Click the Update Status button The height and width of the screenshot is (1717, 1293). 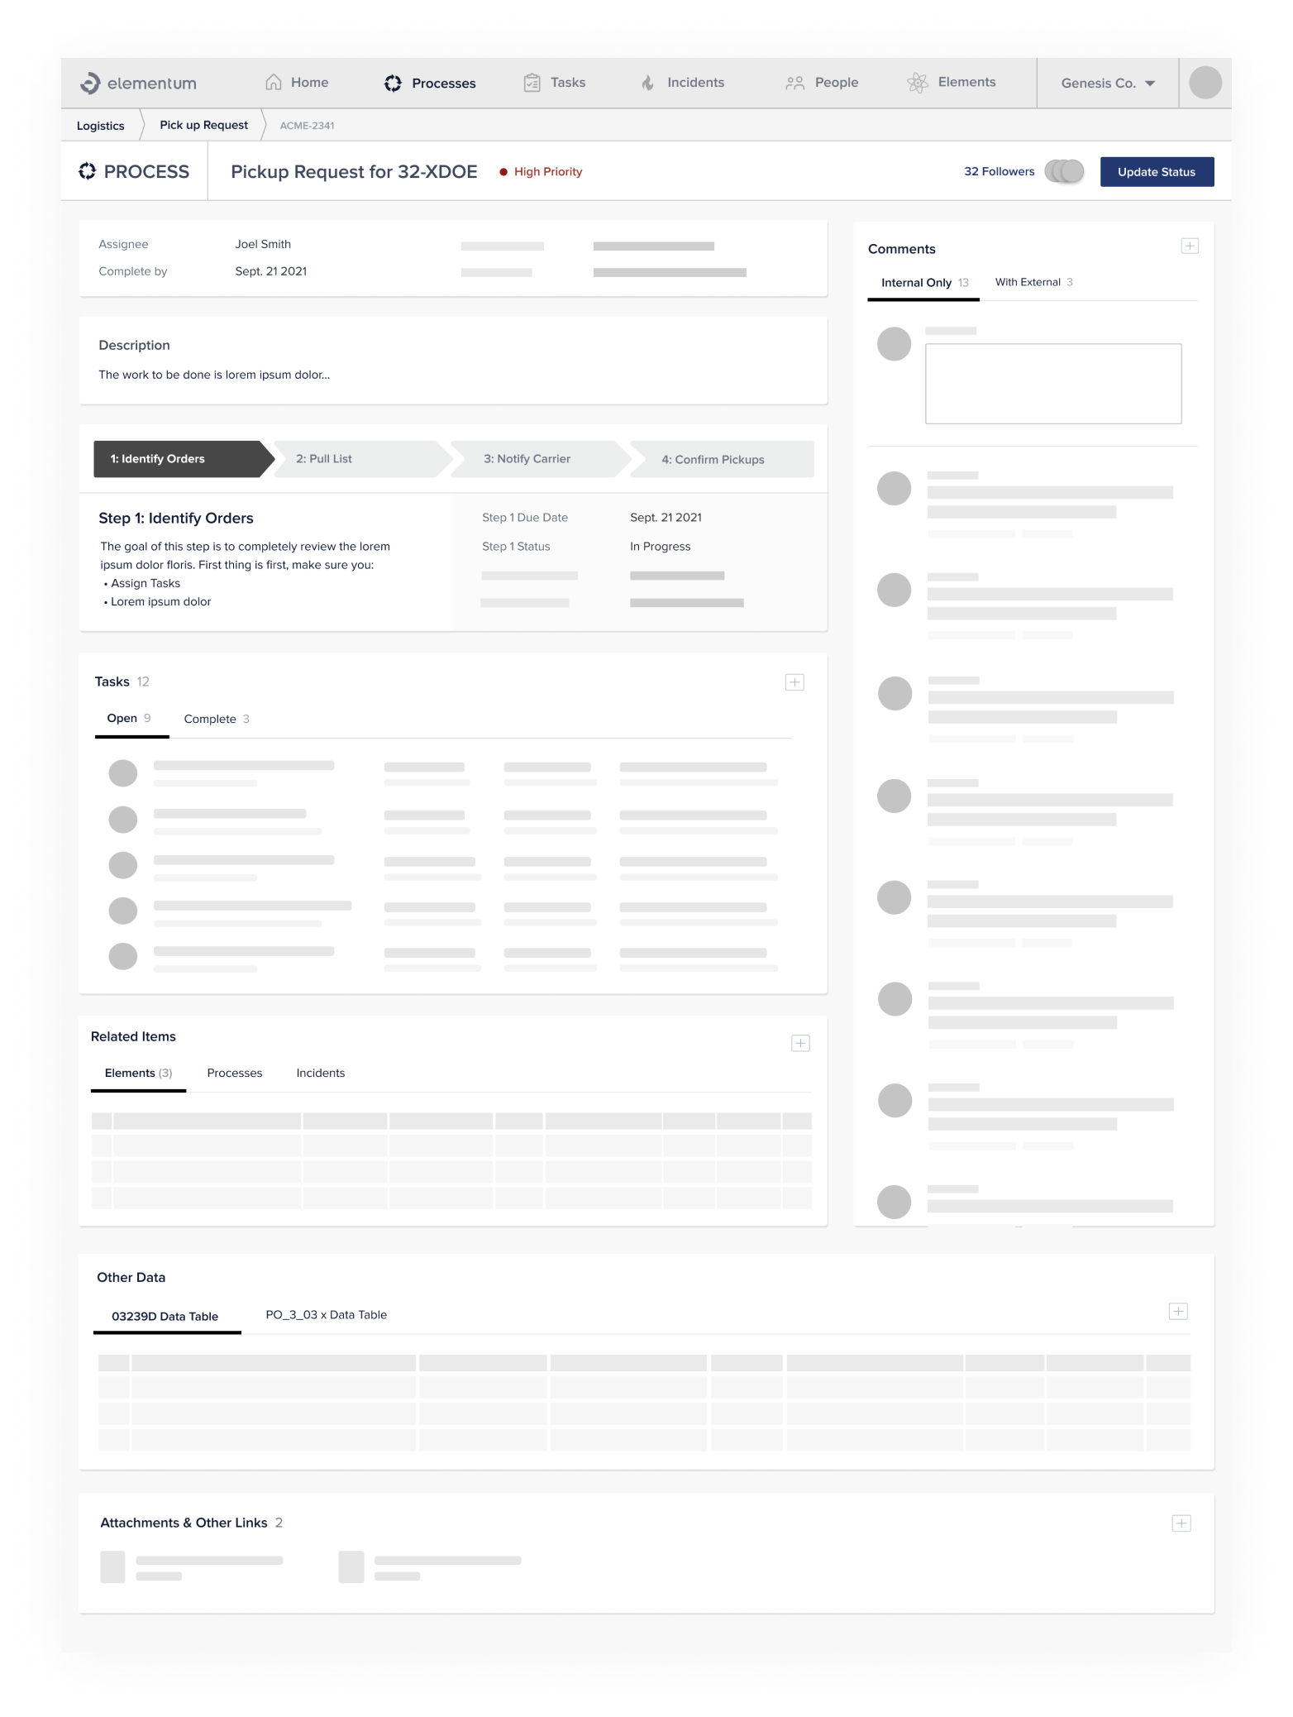1156,171
